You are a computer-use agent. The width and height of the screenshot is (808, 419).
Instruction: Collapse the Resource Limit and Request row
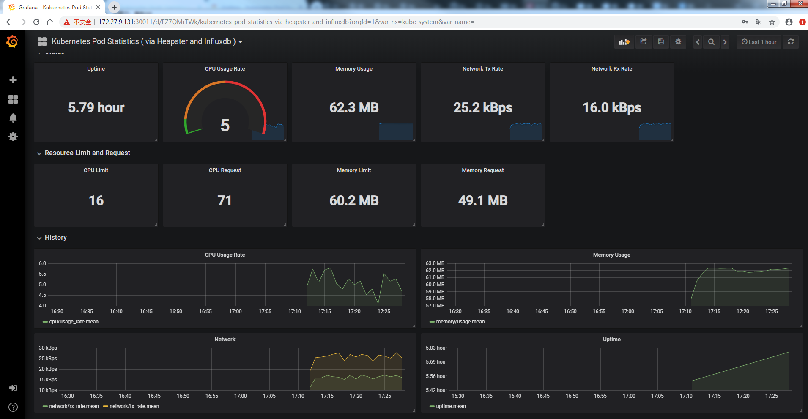pyautogui.click(x=87, y=153)
